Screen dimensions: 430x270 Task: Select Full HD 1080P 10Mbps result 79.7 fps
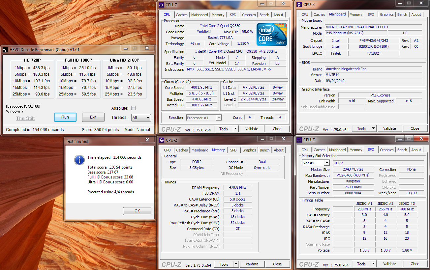pyautogui.click(x=88, y=81)
